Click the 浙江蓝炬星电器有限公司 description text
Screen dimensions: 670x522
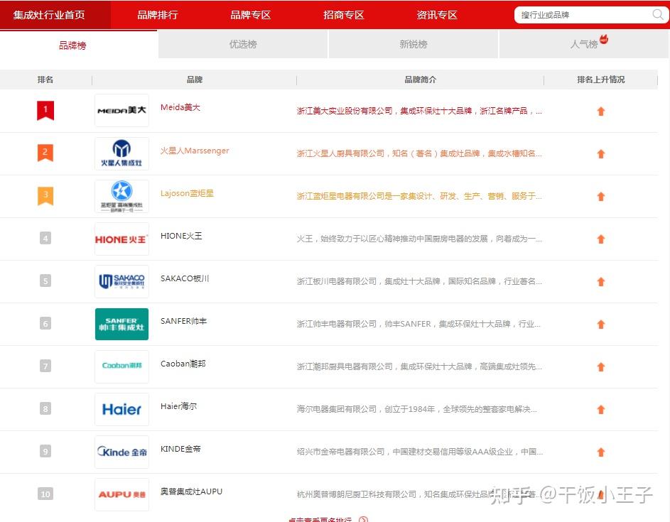point(419,196)
